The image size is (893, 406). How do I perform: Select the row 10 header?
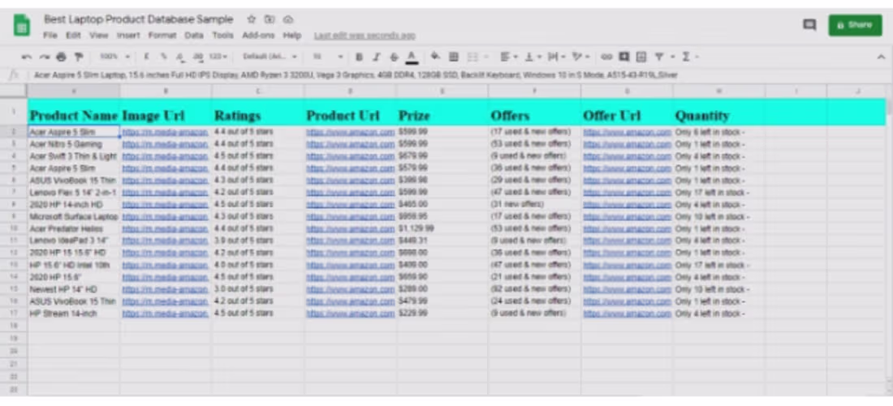click(x=13, y=229)
